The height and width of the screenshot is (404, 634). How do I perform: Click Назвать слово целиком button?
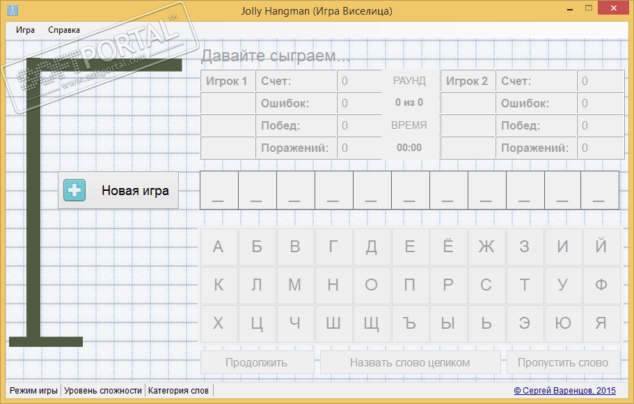tap(410, 362)
